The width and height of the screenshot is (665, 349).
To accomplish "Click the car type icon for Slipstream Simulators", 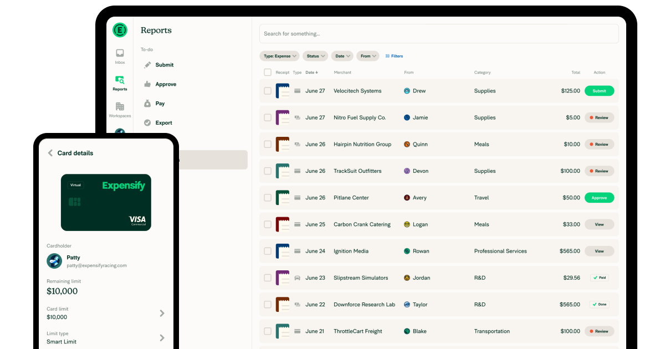I will [x=298, y=278].
